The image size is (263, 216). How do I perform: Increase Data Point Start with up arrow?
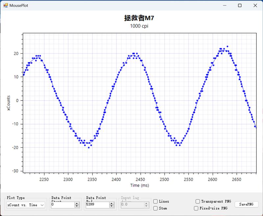tap(77, 203)
